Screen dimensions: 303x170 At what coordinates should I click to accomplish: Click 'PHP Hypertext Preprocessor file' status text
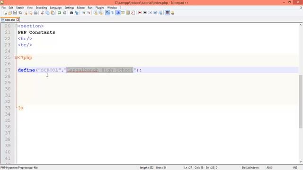19,168
